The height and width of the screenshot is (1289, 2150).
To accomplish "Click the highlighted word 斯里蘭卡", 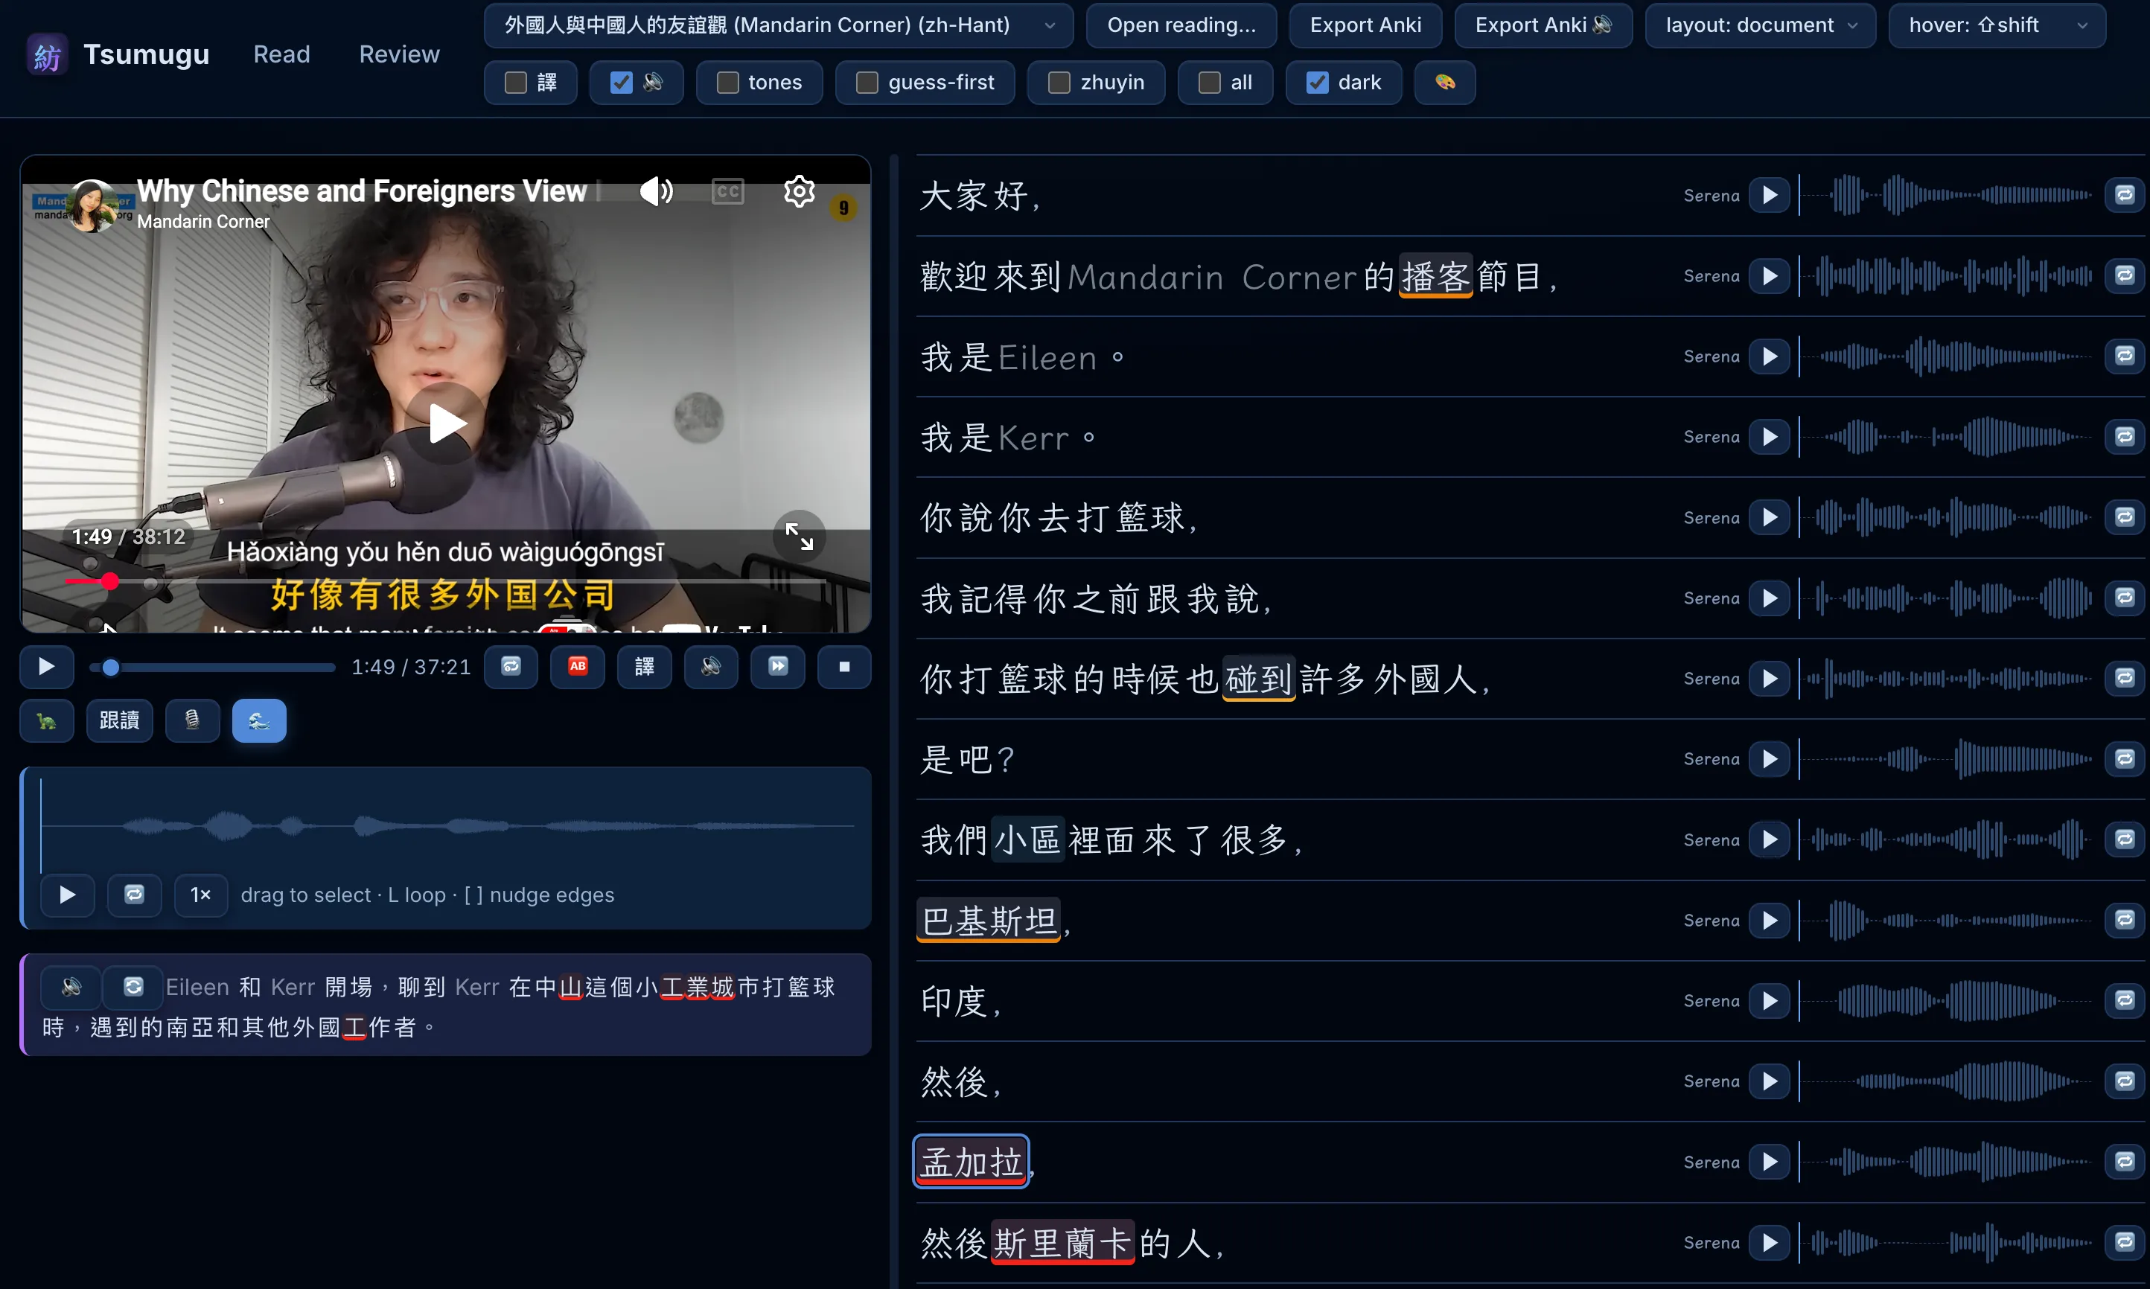I will click(1062, 1243).
